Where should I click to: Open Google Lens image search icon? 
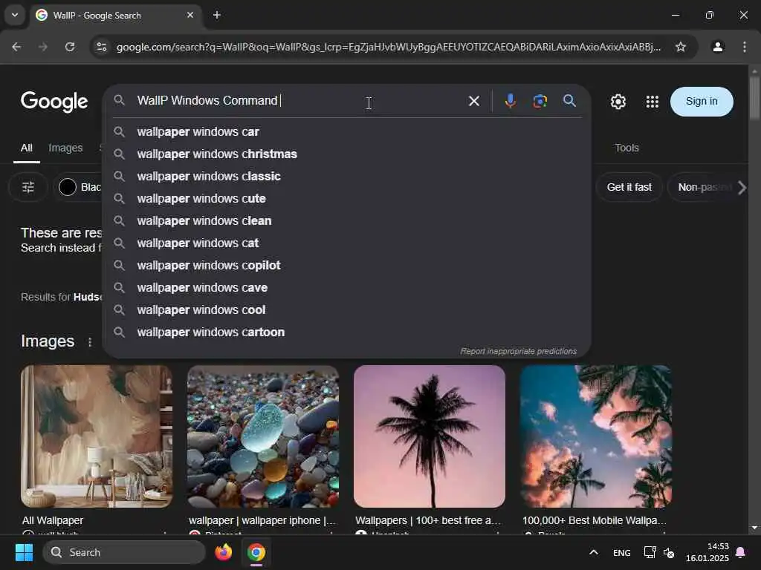coord(540,101)
